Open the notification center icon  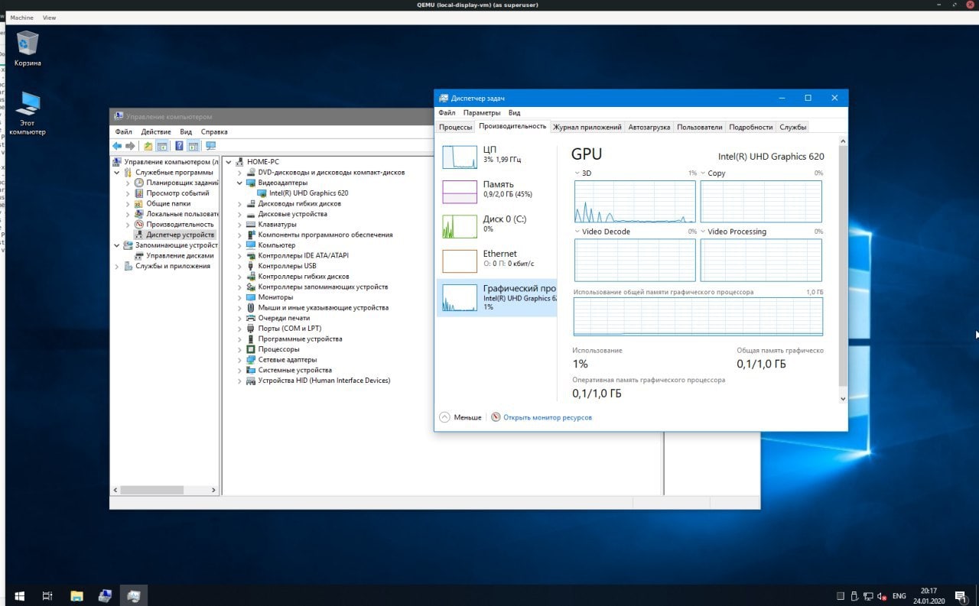point(961,596)
